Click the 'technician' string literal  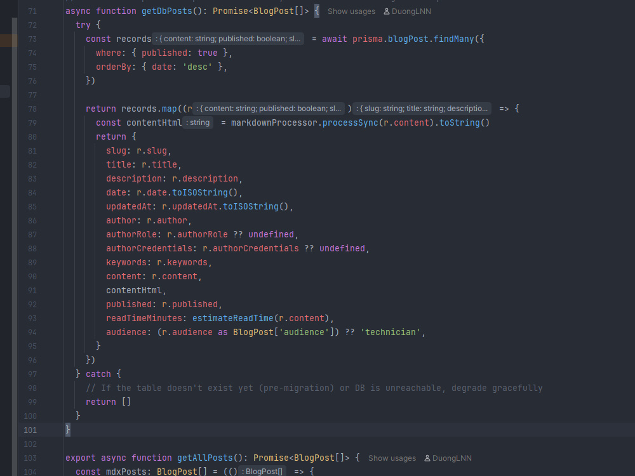click(391, 332)
